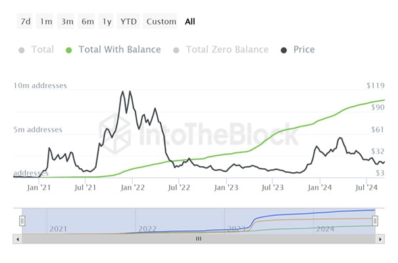Hide the Price series label
Screen dimensions: 398x263
point(305,49)
